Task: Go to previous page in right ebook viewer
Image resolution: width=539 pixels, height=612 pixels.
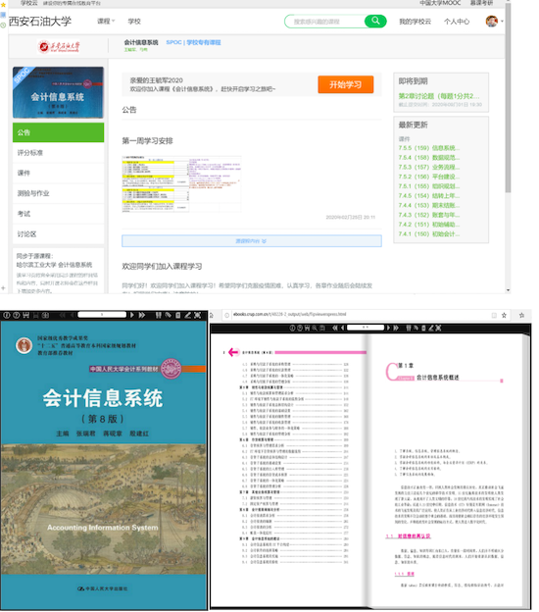Action: tap(342, 328)
